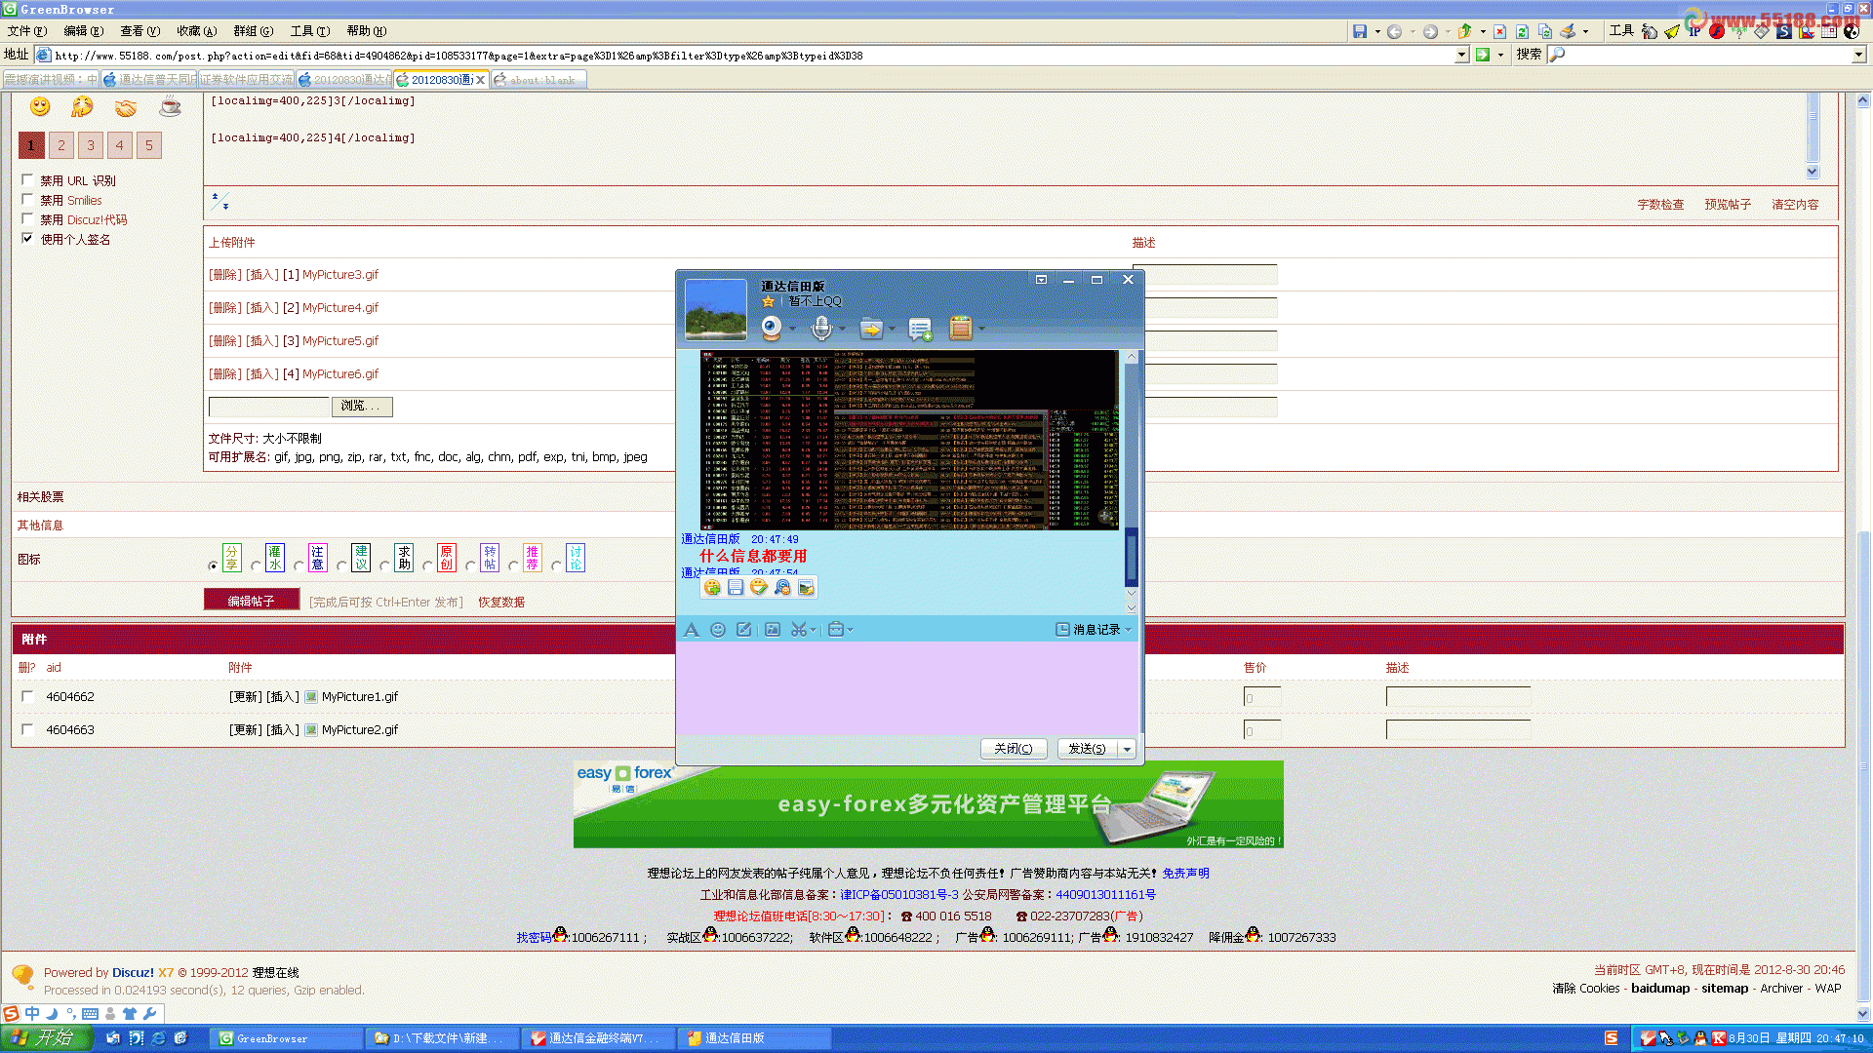Insert the coffee cup smiley
This screenshot has height=1053, width=1873.
[170, 106]
